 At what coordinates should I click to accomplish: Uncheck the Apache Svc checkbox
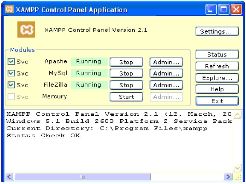tap(11, 61)
